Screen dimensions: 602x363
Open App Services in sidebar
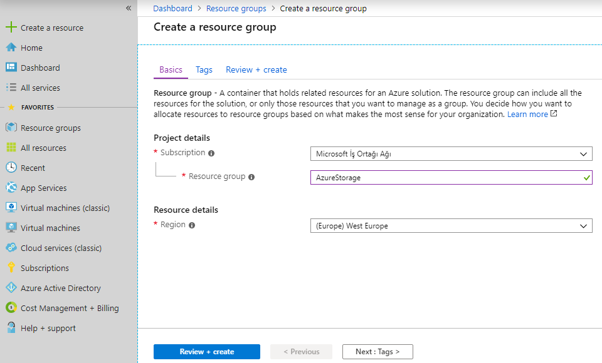point(44,188)
